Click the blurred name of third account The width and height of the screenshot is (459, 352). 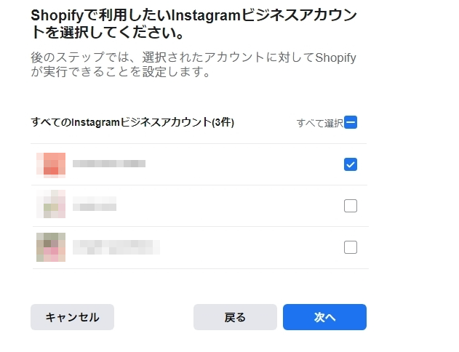(116, 247)
